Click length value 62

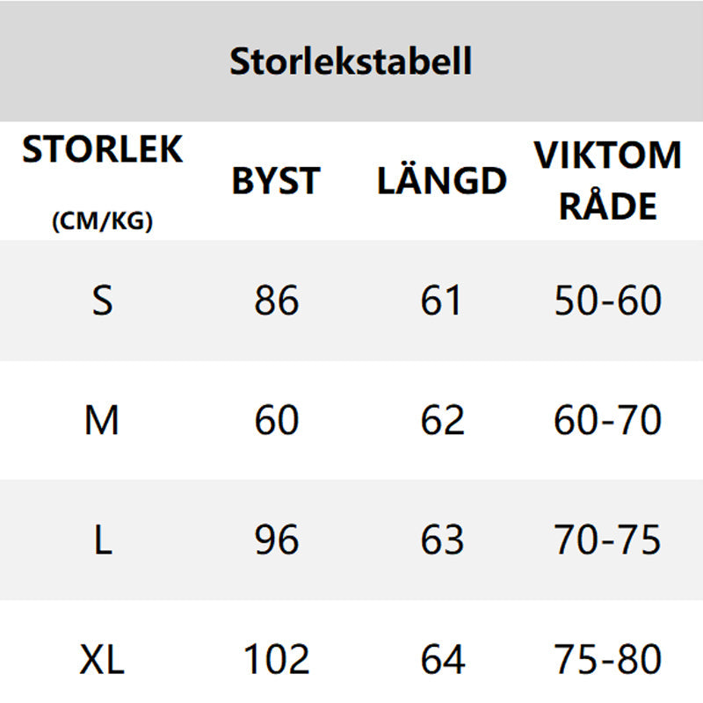pos(442,421)
